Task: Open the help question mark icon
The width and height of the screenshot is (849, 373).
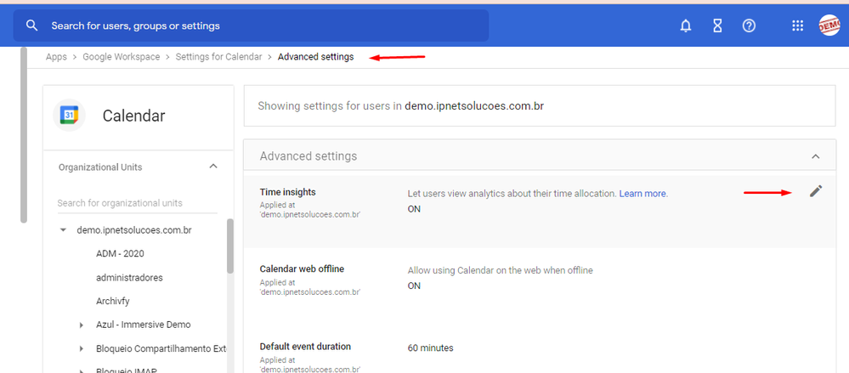Action: tap(749, 25)
